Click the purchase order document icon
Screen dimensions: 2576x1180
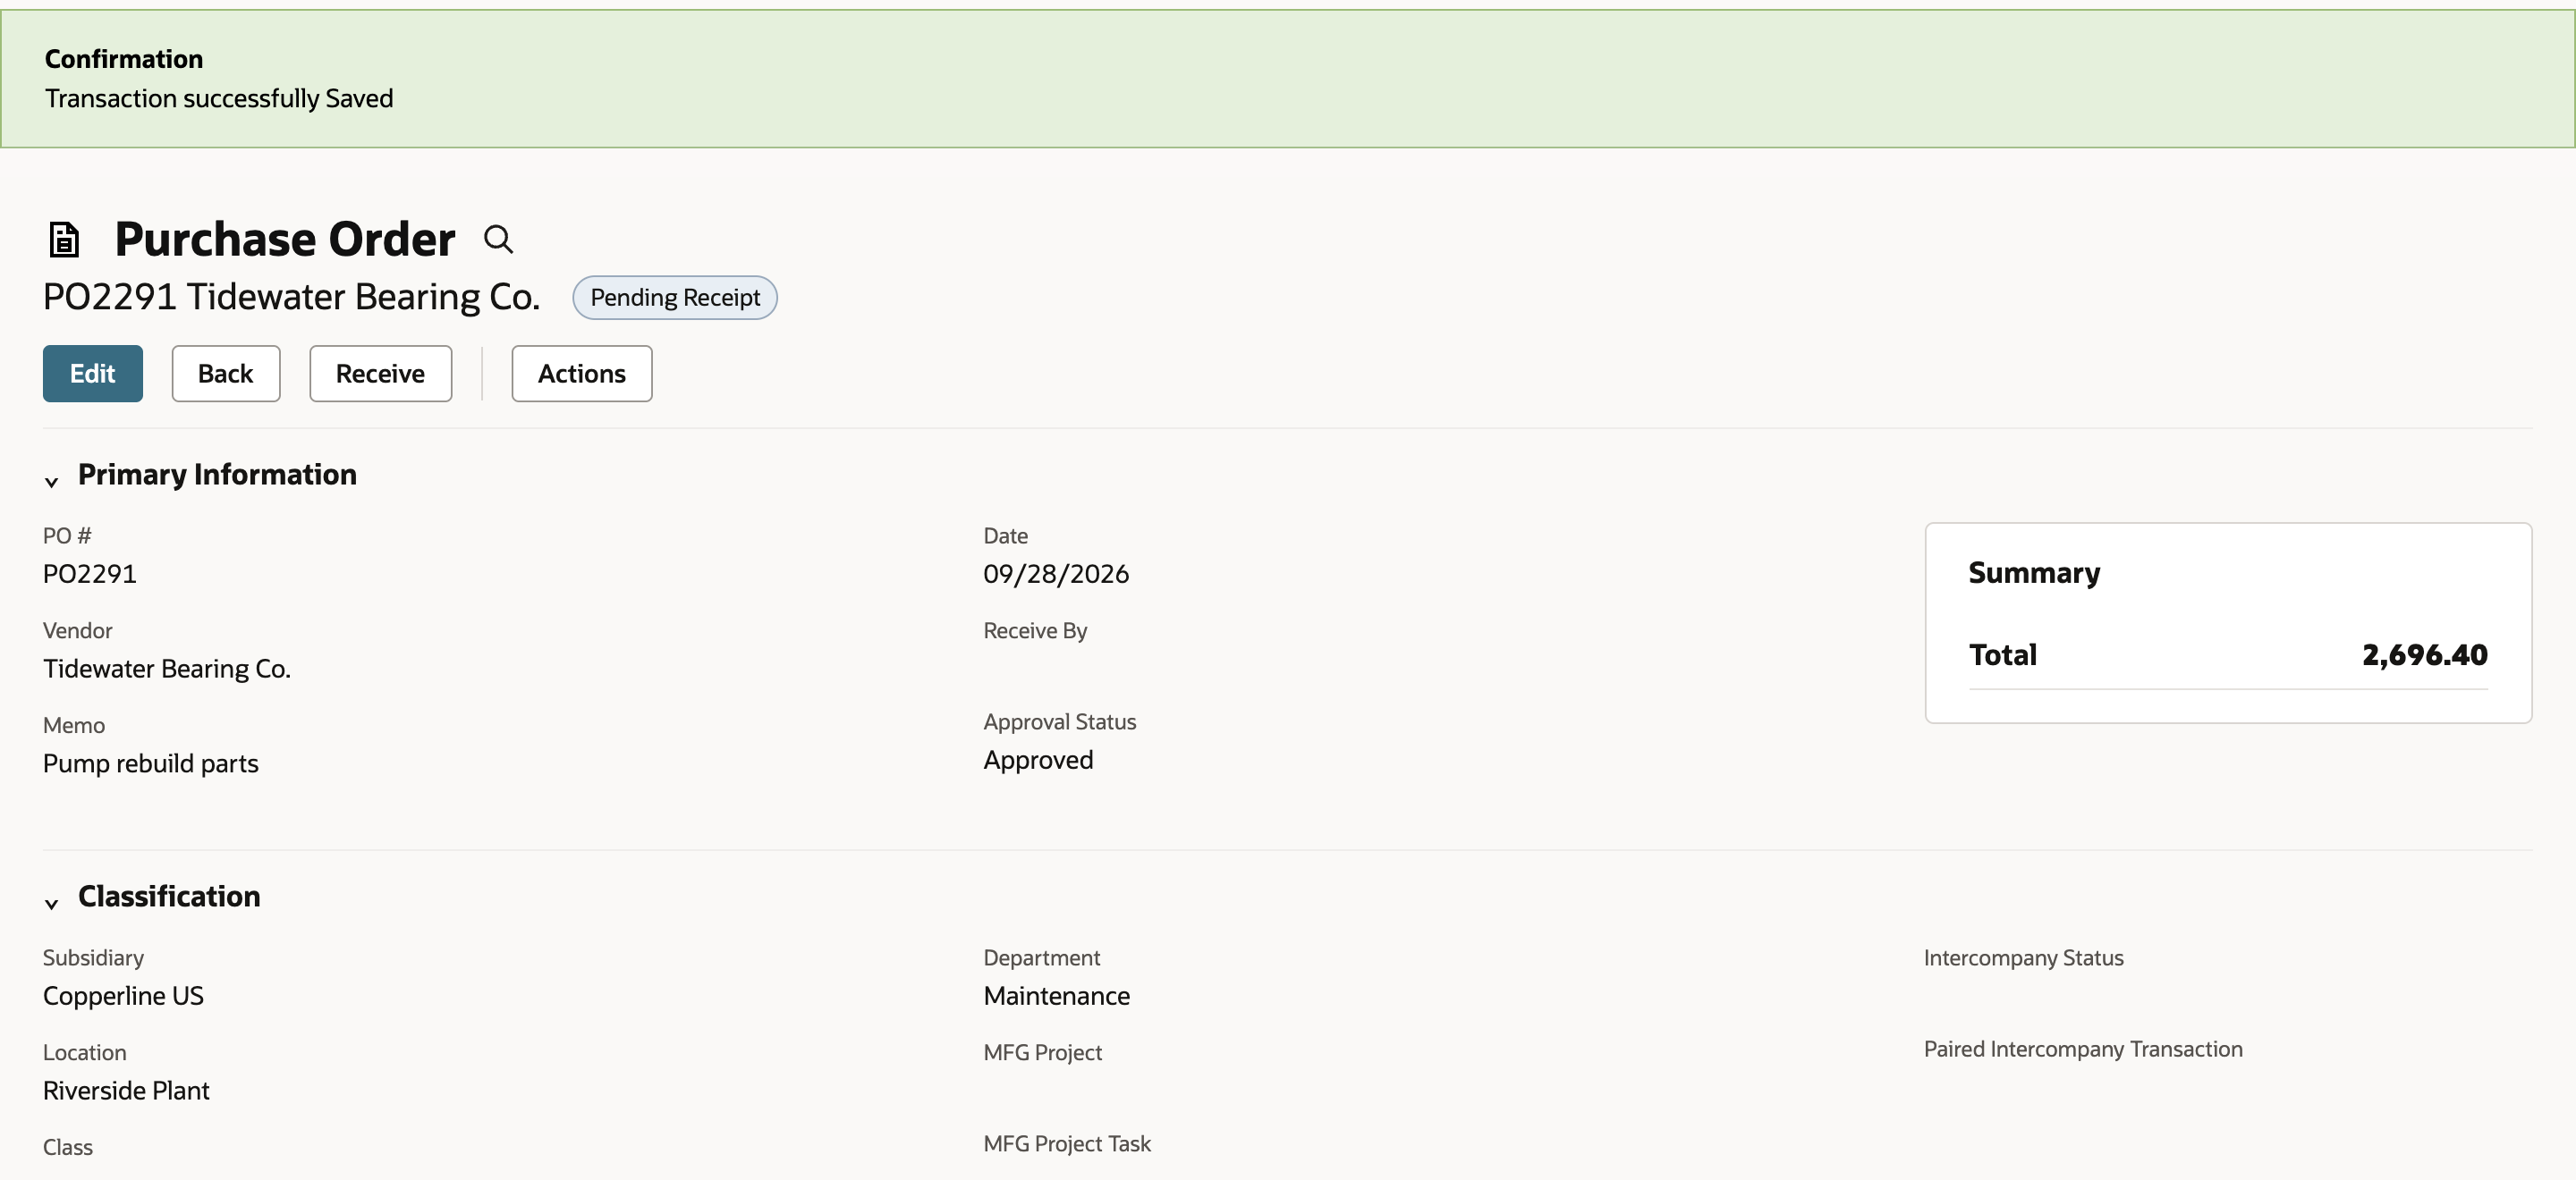point(64,240)
